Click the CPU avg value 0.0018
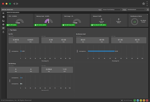Image resolution: width=150 pixels, height=102 pixels. [x=16, y=40]
